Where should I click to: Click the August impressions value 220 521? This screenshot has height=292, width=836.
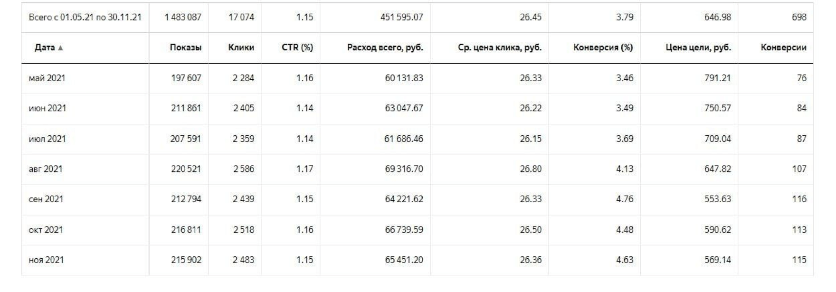tap(186, 169)
